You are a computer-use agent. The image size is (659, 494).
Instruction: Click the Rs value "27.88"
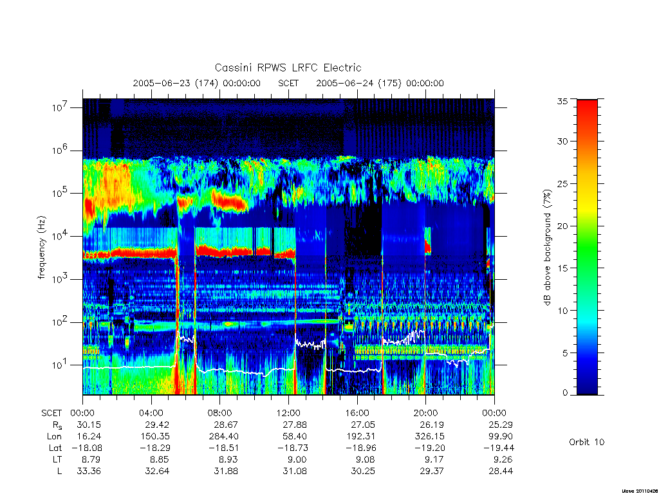click(x=295, y=425)
